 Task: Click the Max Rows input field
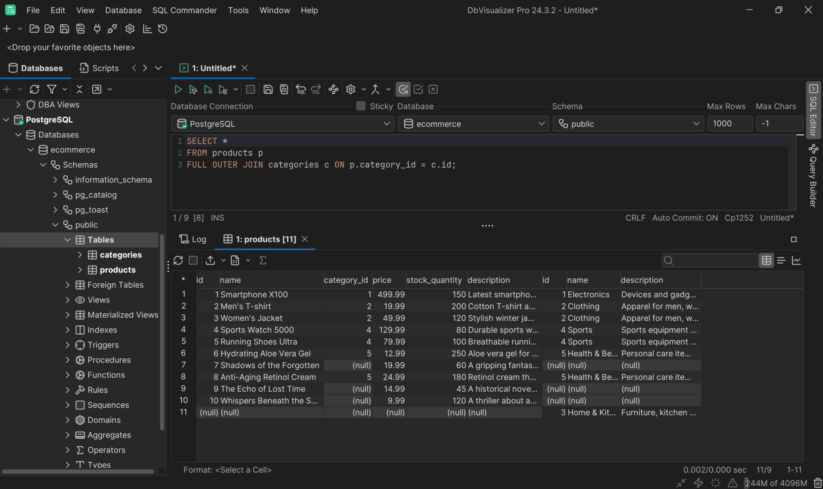click(729, 123)
